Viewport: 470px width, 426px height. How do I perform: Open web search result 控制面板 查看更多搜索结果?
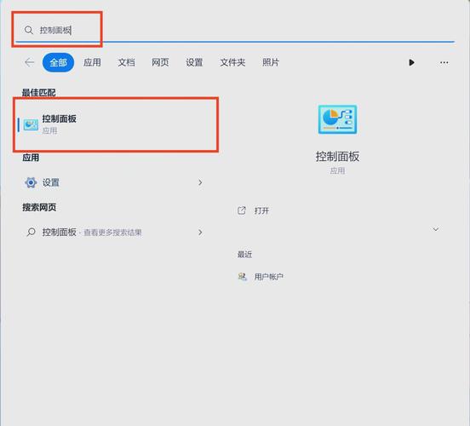(x=116, y=233)
